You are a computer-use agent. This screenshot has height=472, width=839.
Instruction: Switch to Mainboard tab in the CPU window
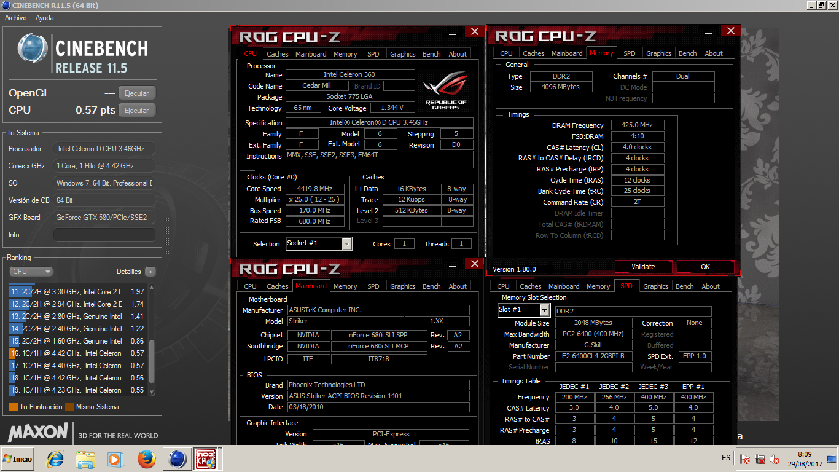pos(311,54)
